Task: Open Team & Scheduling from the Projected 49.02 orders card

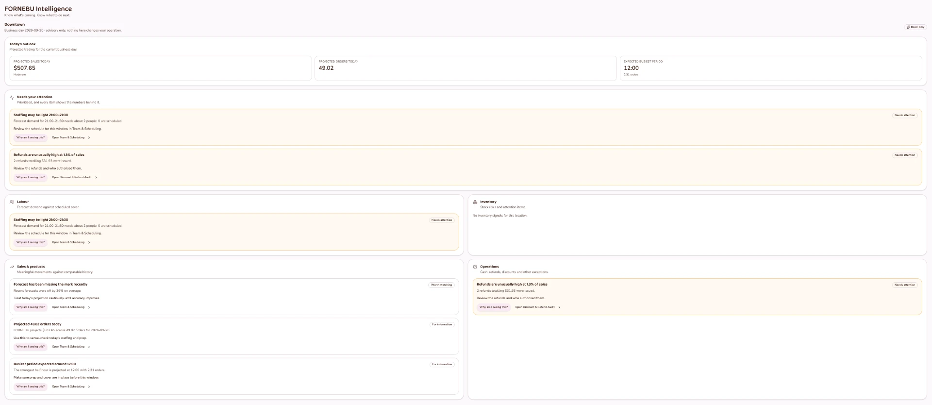Action: [71, 347]
